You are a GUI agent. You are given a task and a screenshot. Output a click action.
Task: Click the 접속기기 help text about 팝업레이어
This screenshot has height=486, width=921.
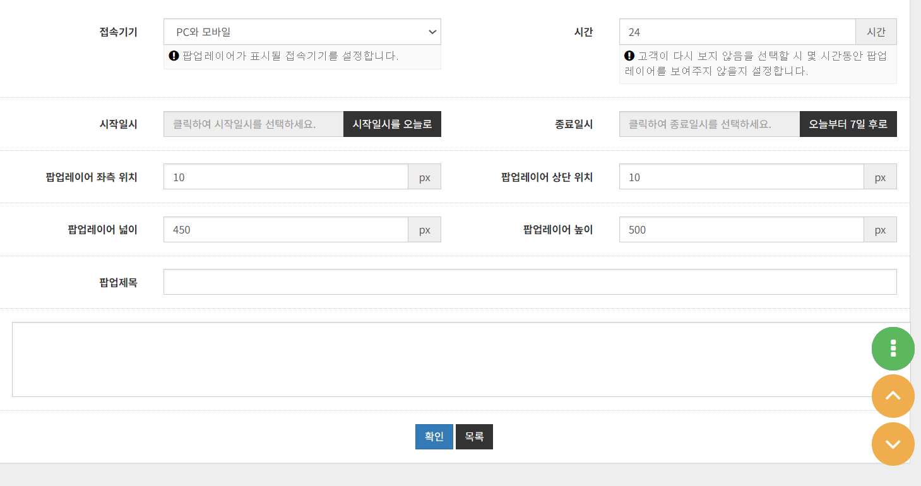[x=290, y=56]
